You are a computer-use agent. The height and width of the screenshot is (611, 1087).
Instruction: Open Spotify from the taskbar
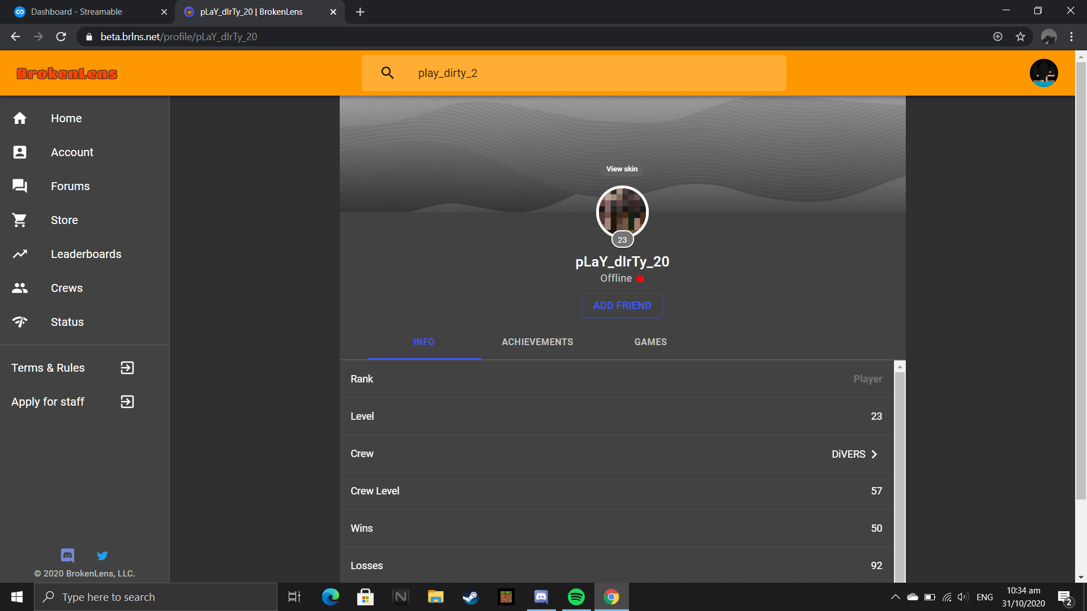click(x=576, y=597)
